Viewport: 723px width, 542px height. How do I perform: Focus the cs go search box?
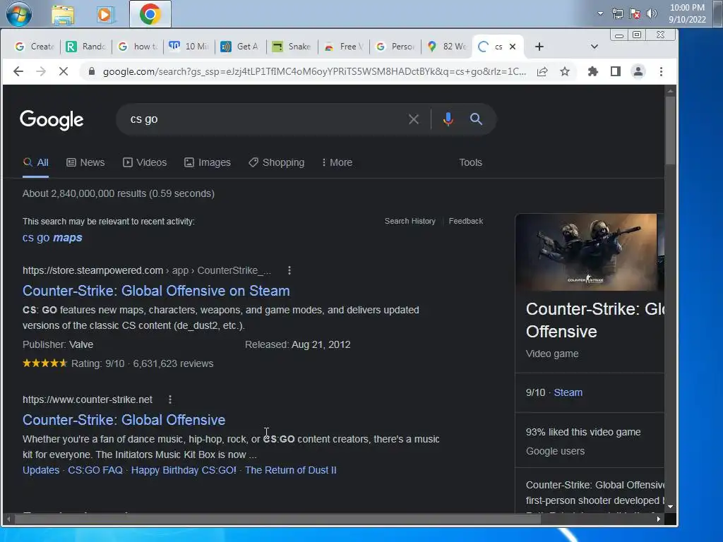coord(263,119)
